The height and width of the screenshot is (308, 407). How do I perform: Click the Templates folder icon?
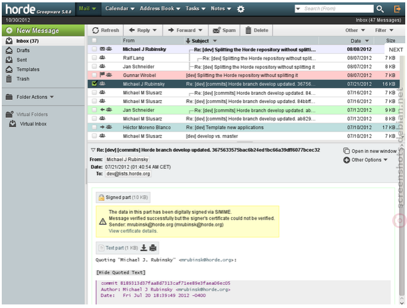pyautogui.click(x=9, y=69)
